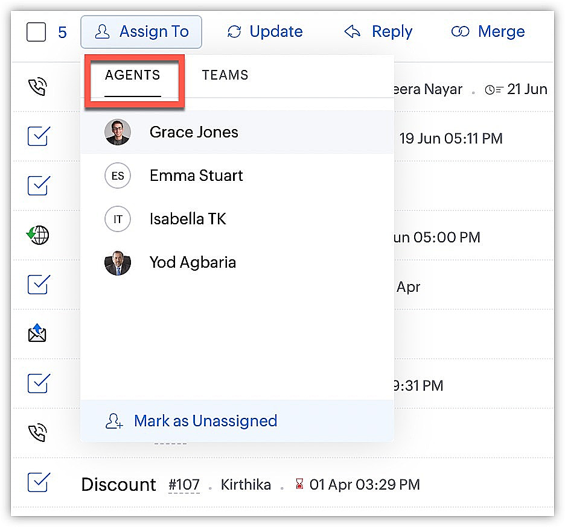565x527 pixels.
Task: Click contact name Kirthika
Action: tap(246, 485)
